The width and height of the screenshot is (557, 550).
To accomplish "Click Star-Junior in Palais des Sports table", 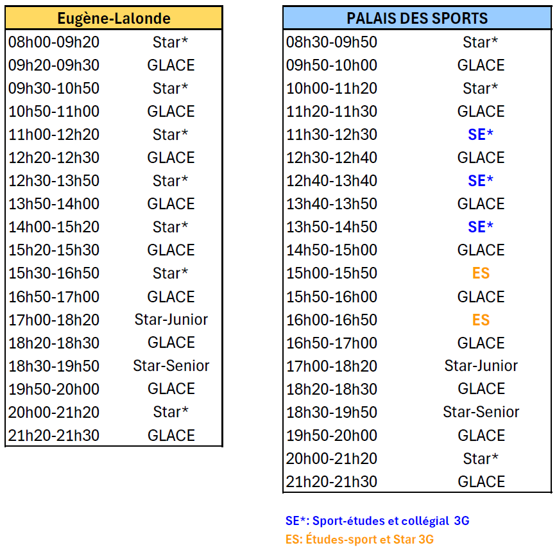I will (481, 366).
